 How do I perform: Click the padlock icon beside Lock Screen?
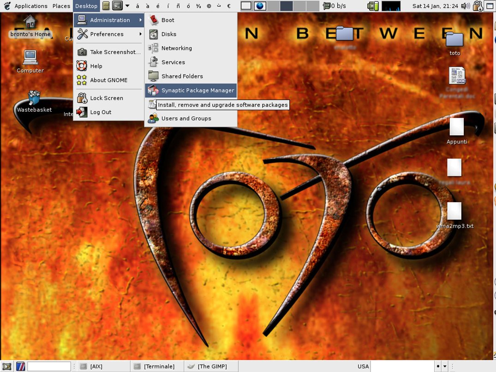(82, 98)
